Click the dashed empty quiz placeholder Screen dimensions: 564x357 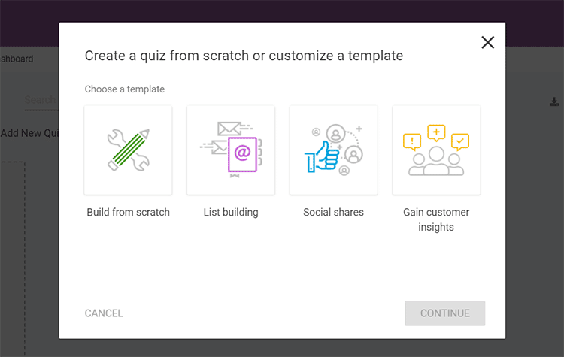pos(12,256)
